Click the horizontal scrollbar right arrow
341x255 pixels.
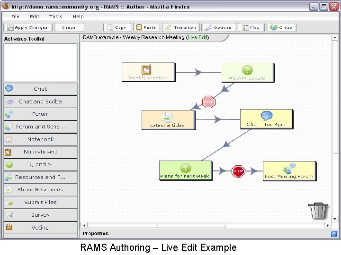pos(328,225)
